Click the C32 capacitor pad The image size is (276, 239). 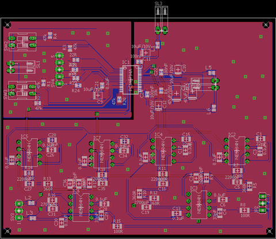pos(125,142)
